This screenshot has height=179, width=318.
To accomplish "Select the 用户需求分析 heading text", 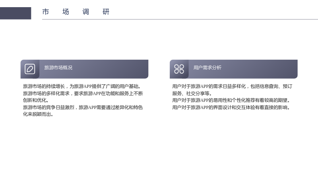I will (207, 68).
